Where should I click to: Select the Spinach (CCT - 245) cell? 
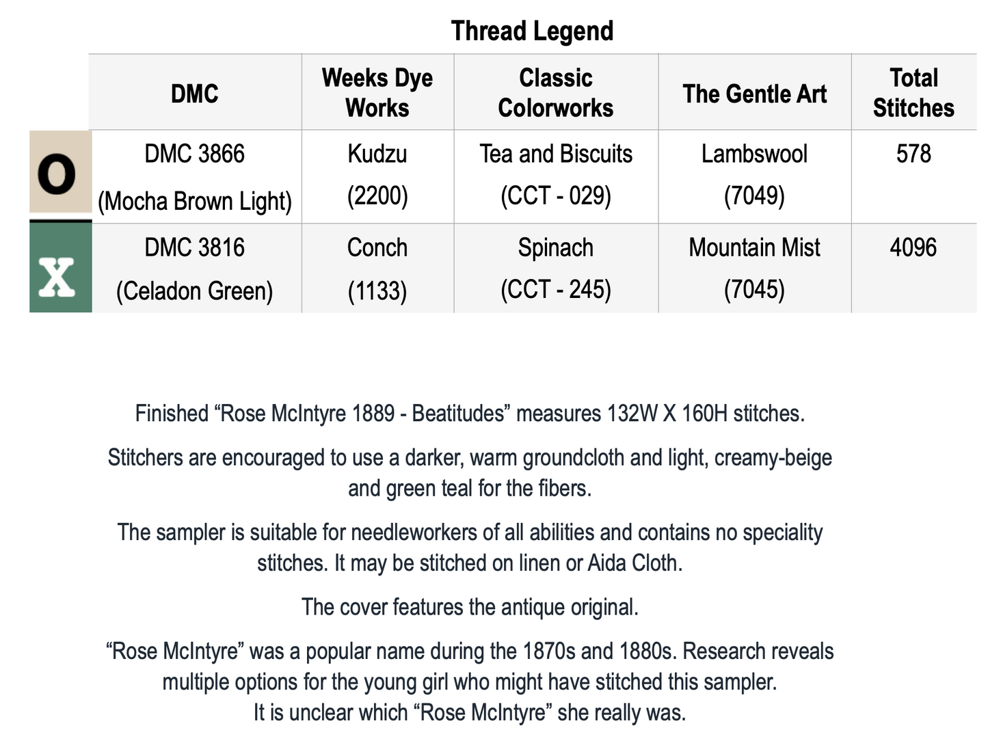coord(556,268)
